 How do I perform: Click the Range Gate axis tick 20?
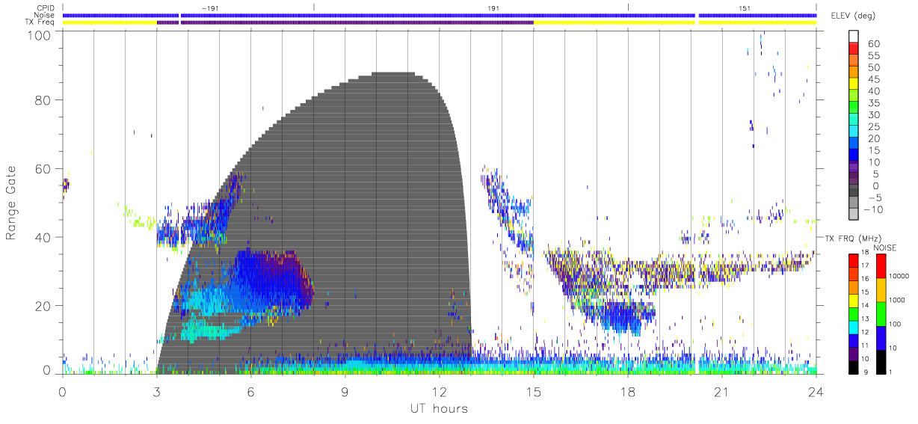(44, 306)
